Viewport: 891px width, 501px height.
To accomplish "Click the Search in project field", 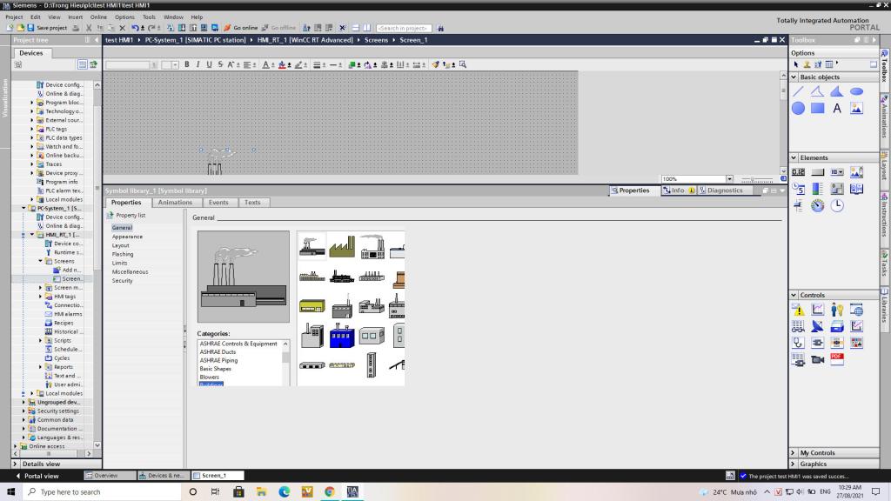I will 404,28.
